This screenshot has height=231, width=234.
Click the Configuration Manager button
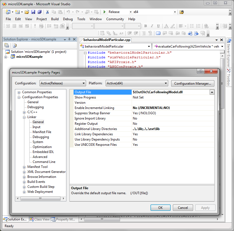pyautogui.click(x=193, y=83)
